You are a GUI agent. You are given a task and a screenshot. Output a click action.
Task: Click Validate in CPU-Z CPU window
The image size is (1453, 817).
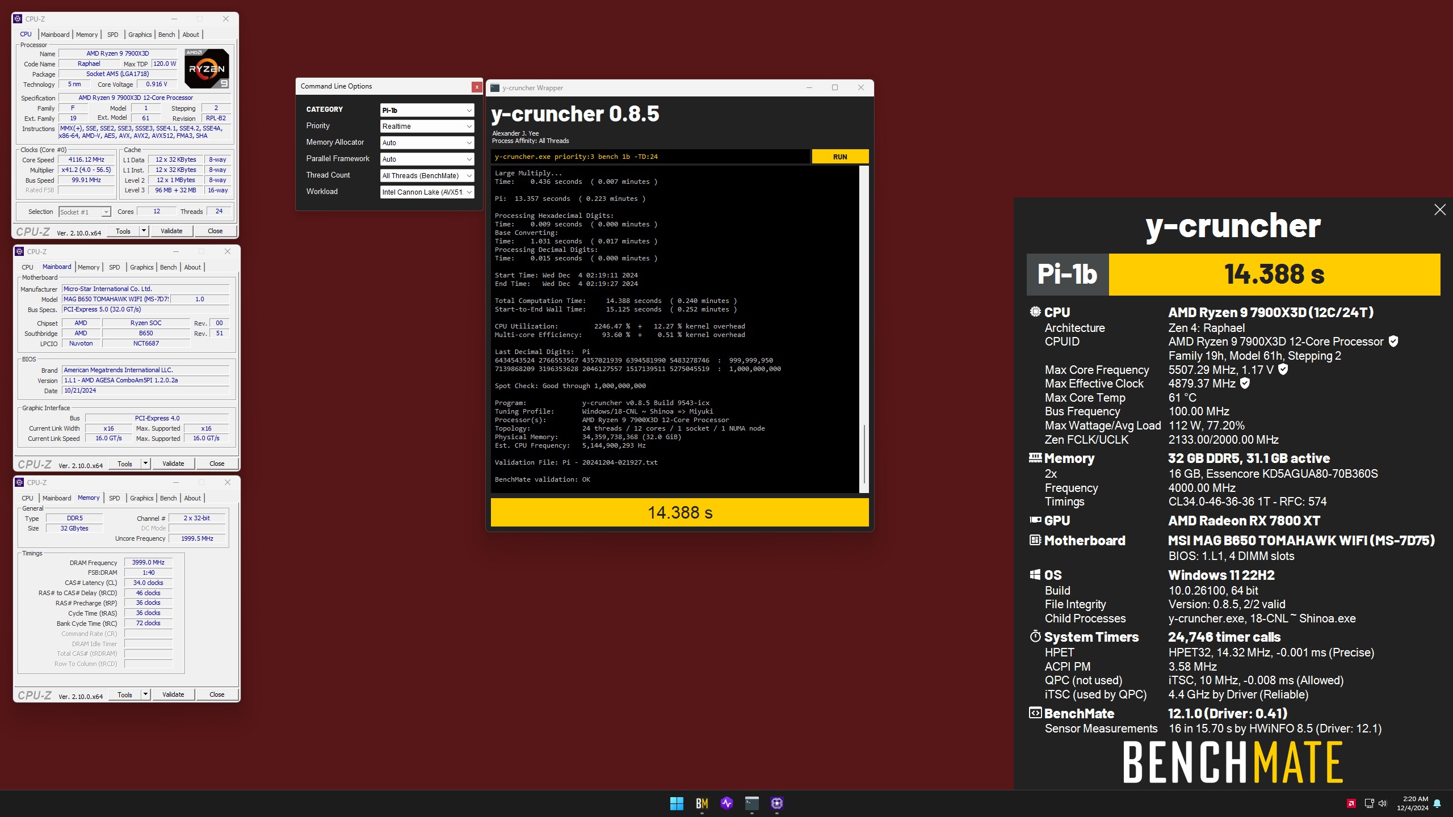[171, 231]
